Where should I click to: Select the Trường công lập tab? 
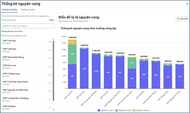pos(9,10)
